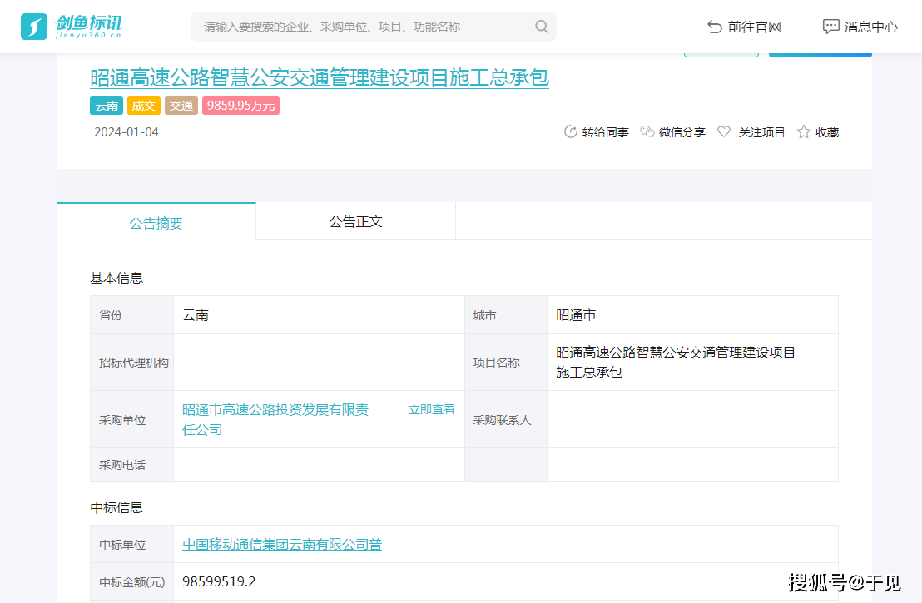Click 收藏 text label
This screenshot has height=603, width=922.
pos(827,132)
